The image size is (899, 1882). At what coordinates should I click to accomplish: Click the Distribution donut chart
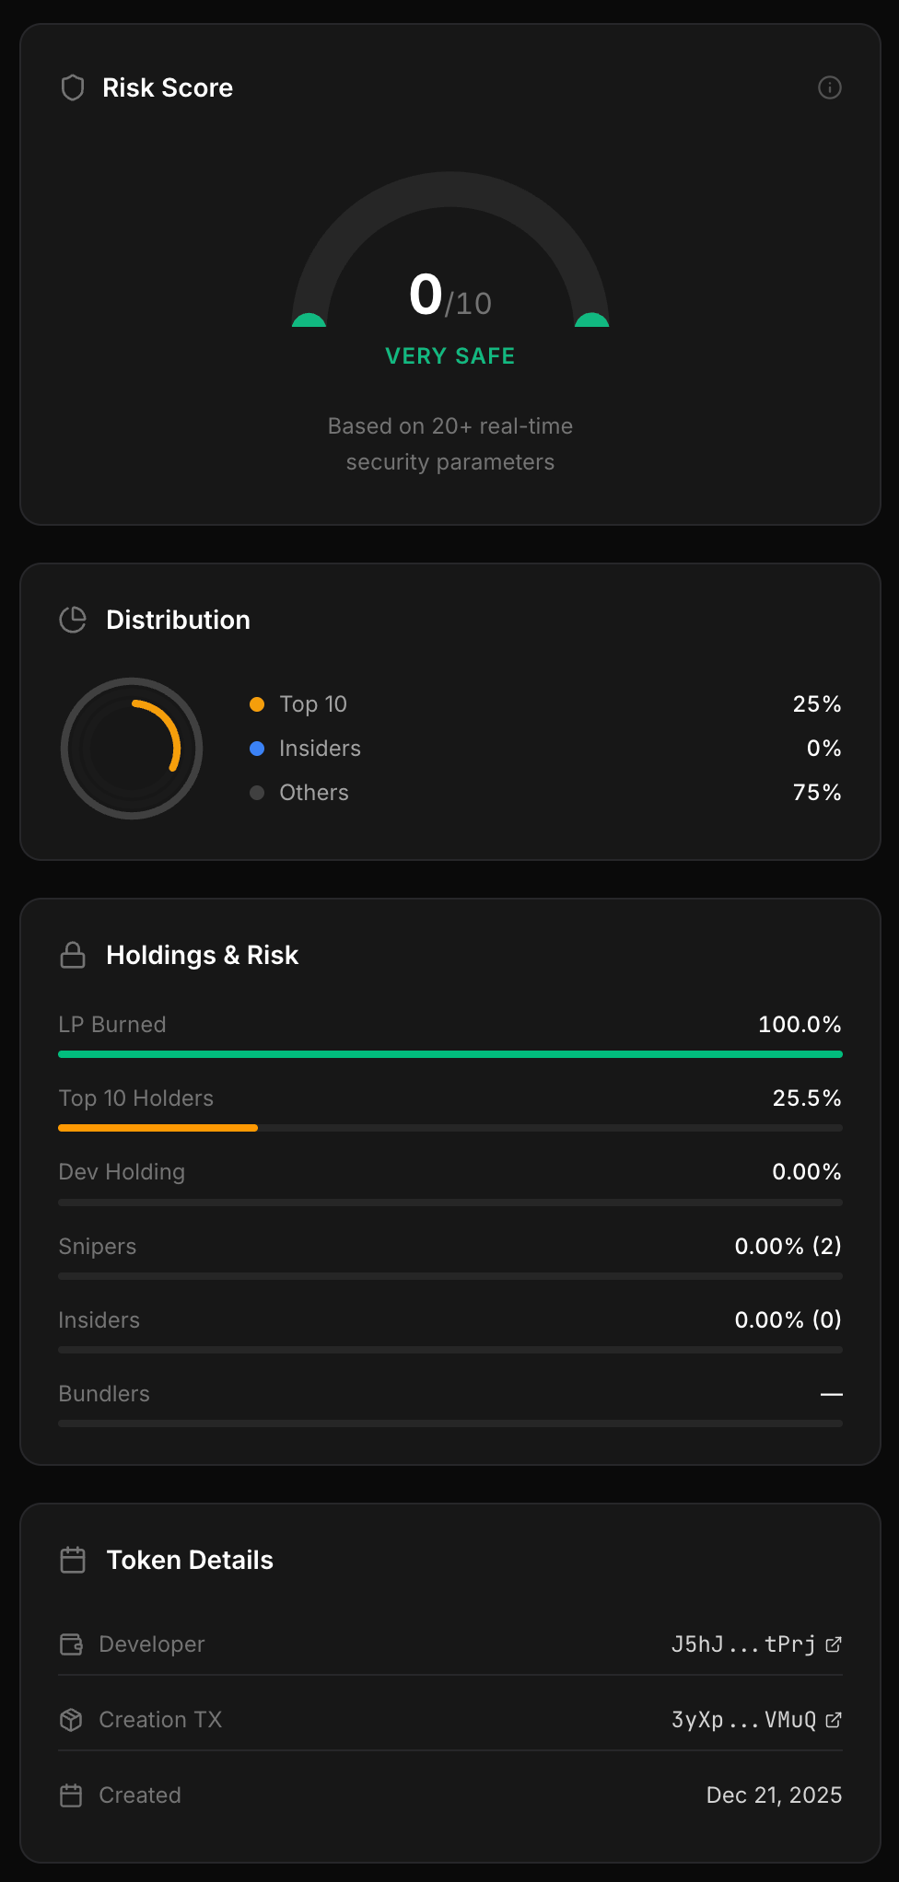pyautogui.click(x=132, y=749)
